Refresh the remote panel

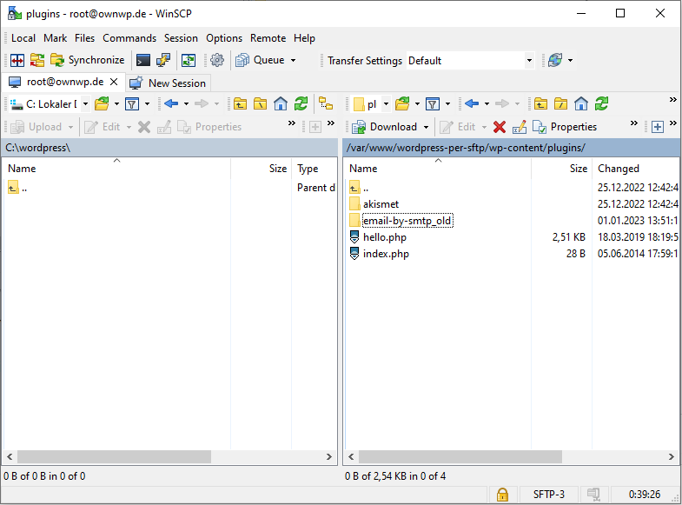tap(601, 103)
